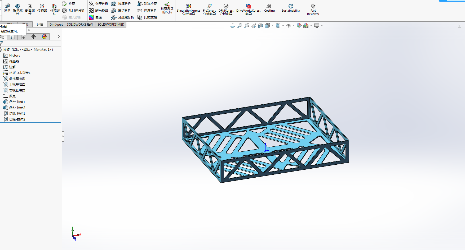
Task: Open 比较文档 compare documents
Action: (147, 17)
